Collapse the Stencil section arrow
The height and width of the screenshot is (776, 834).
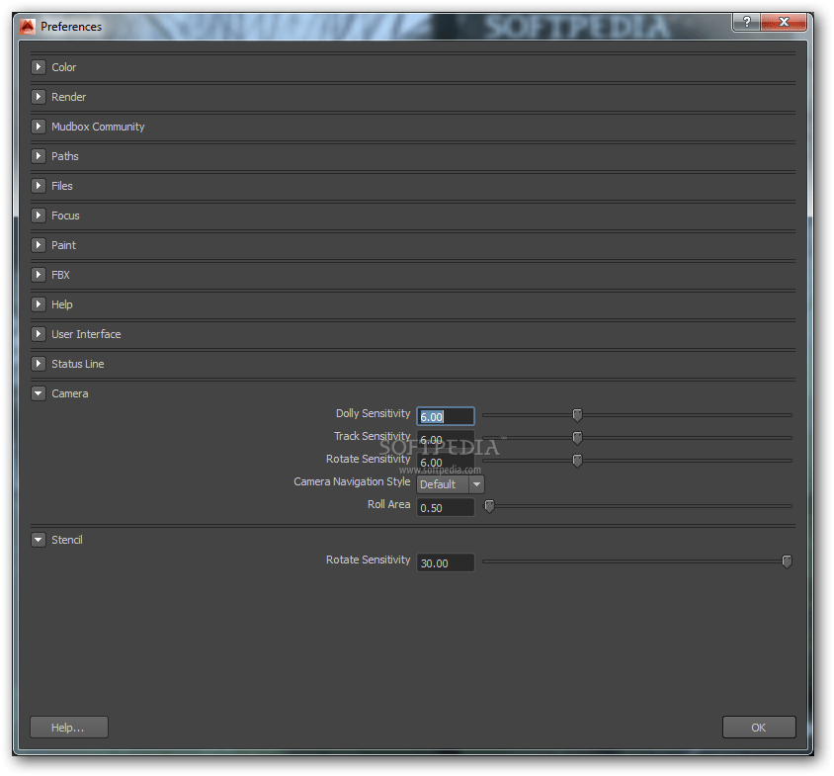39,540
